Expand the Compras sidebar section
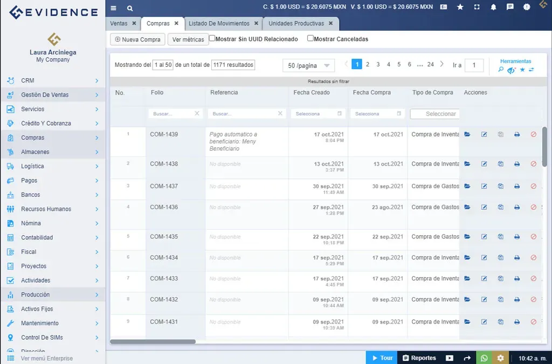 [x=32, y=138]
